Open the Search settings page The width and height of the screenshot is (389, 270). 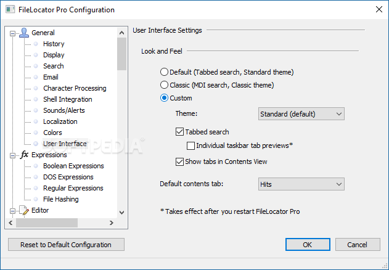pos(54,66)
